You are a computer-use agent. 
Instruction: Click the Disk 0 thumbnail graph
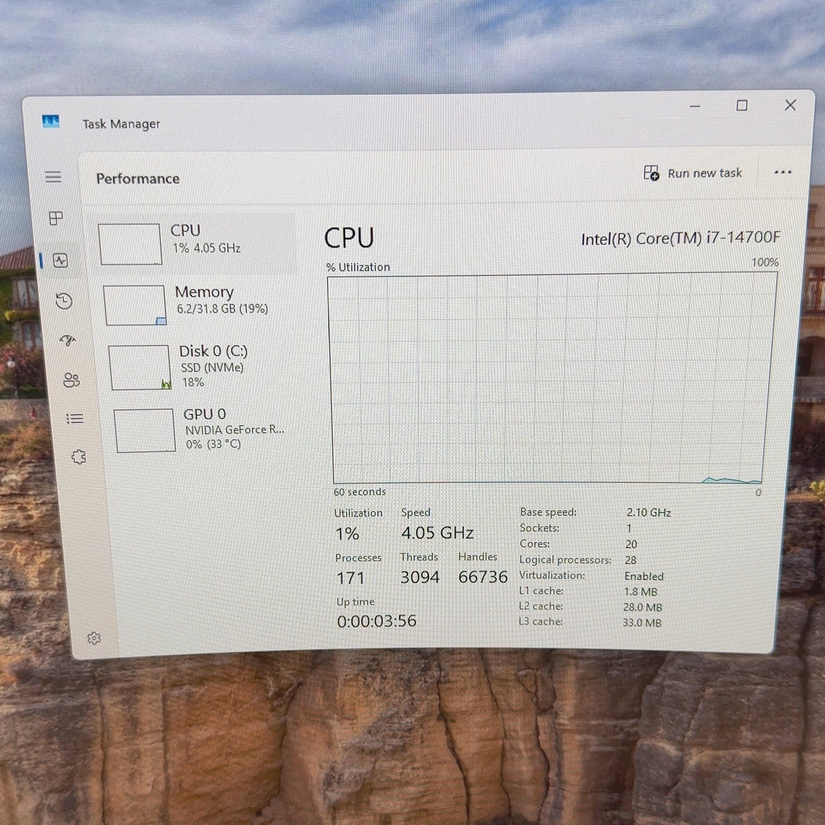tap(140, 367)
